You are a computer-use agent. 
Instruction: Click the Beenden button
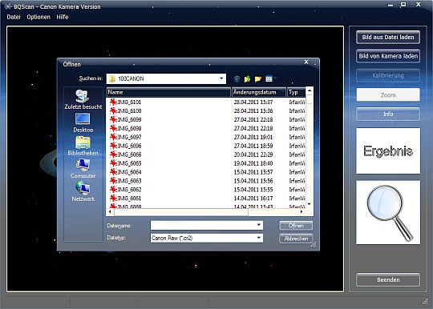coord(388,280)
